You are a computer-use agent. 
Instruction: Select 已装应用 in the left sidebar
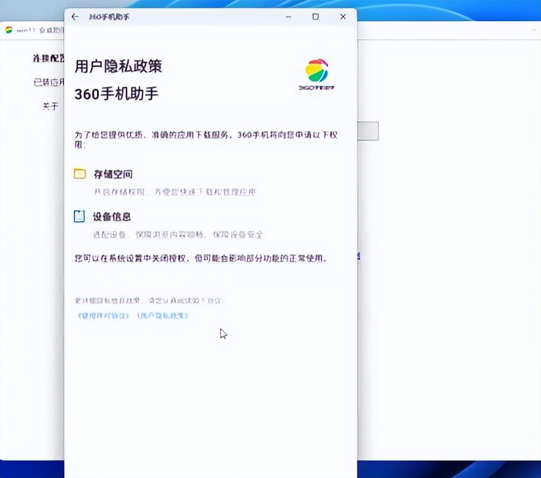[48, 82]
